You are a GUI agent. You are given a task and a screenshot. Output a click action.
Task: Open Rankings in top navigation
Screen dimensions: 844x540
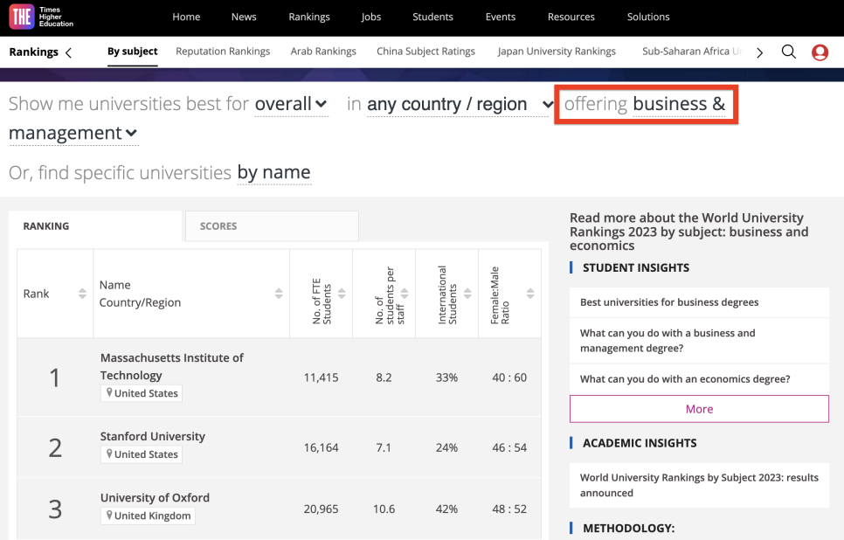click(309, 17)
